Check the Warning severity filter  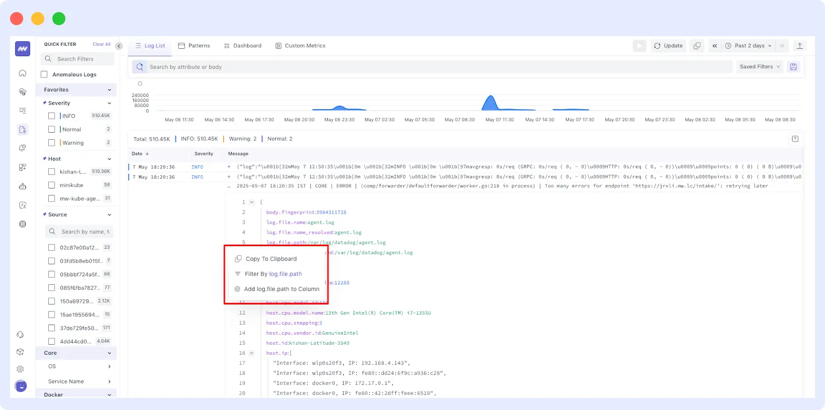(x=51, y=143)
